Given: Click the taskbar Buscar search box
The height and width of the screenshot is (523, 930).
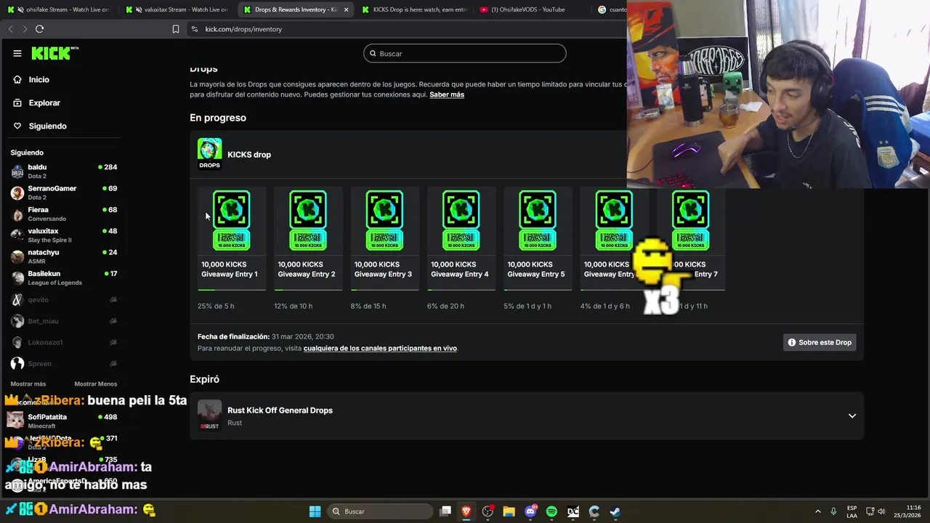Looking at the screenshot, I should tap(379, 511).
